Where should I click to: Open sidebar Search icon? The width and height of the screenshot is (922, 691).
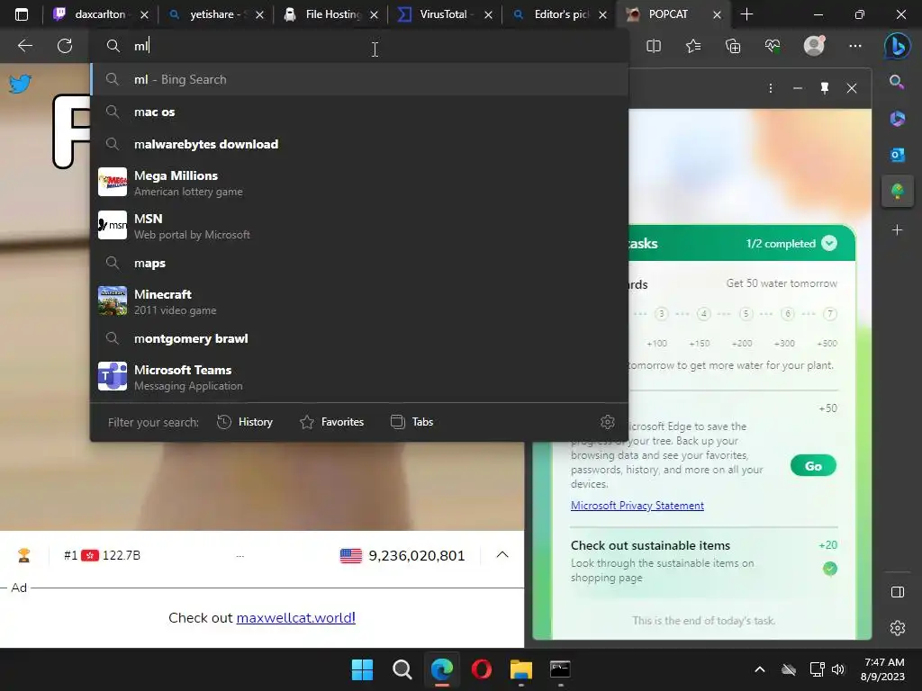(897, 82)
